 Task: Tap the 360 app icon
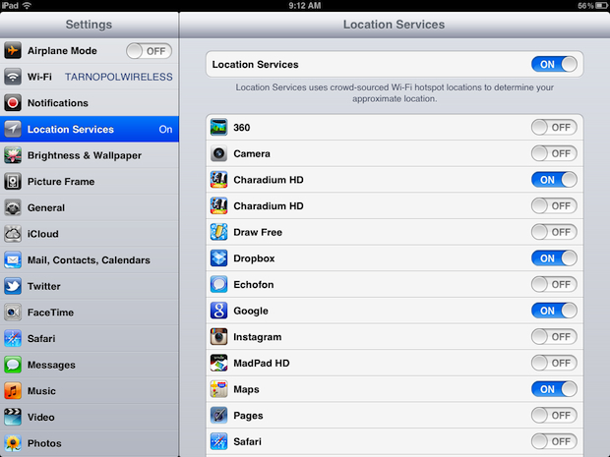(218, 128)
